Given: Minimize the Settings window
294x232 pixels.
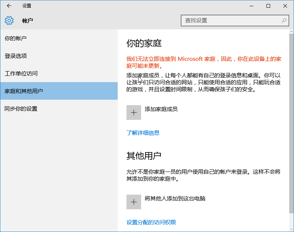Looking at the screenshot, I should [251, 6].
